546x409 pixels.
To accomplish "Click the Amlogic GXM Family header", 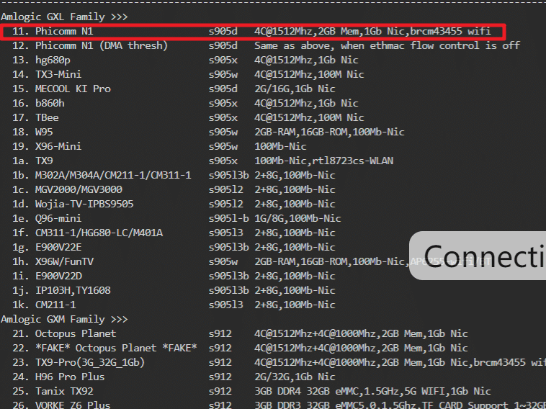I will 64,319.
